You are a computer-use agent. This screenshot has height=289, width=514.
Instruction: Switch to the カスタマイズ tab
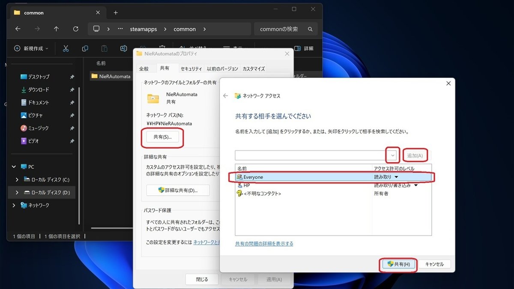click(254, 69)
